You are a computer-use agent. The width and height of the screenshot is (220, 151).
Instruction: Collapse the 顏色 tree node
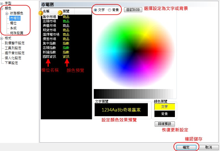2,8
